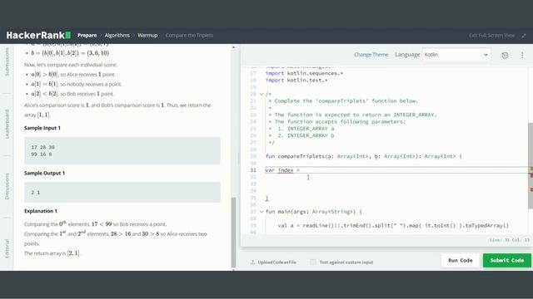Click the 'Language' label
Screen dimensions: 533x299
(x=407, y=55)
